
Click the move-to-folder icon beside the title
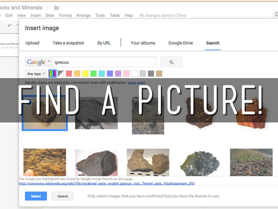pyautogui.click(x=56, y=8)
